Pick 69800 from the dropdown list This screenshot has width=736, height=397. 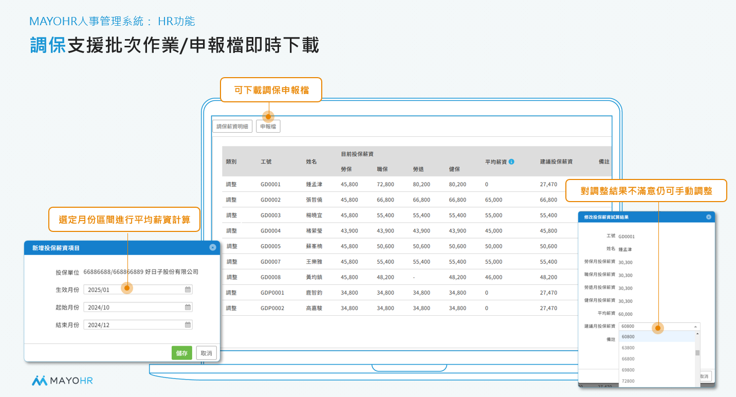[656, 370]
